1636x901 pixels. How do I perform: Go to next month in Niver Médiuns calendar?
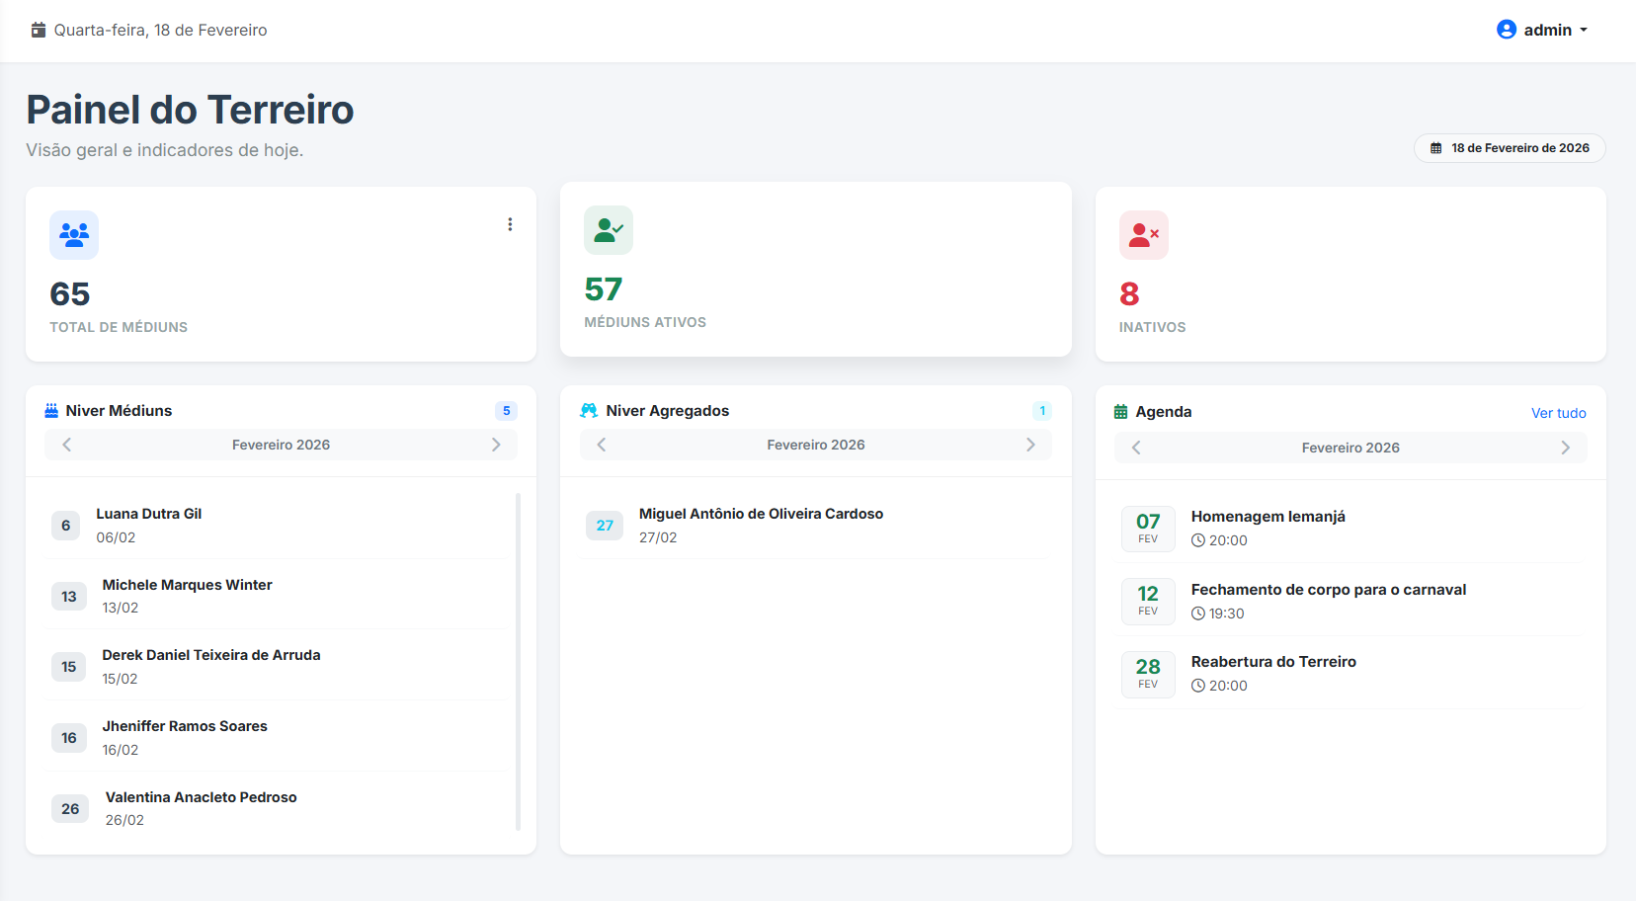[496, 445]
